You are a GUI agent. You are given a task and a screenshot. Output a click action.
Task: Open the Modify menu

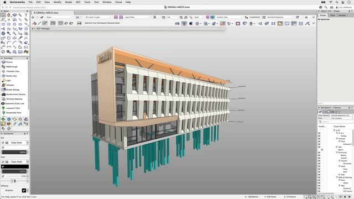pos(58,2)
